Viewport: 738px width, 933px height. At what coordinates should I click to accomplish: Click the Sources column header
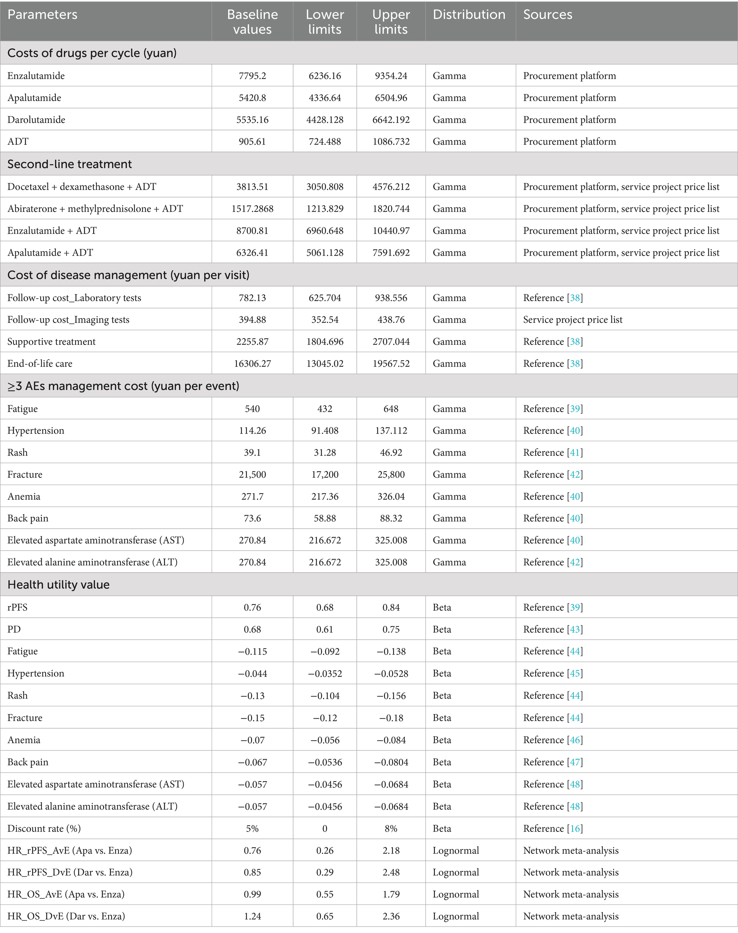tap(547, 15)
